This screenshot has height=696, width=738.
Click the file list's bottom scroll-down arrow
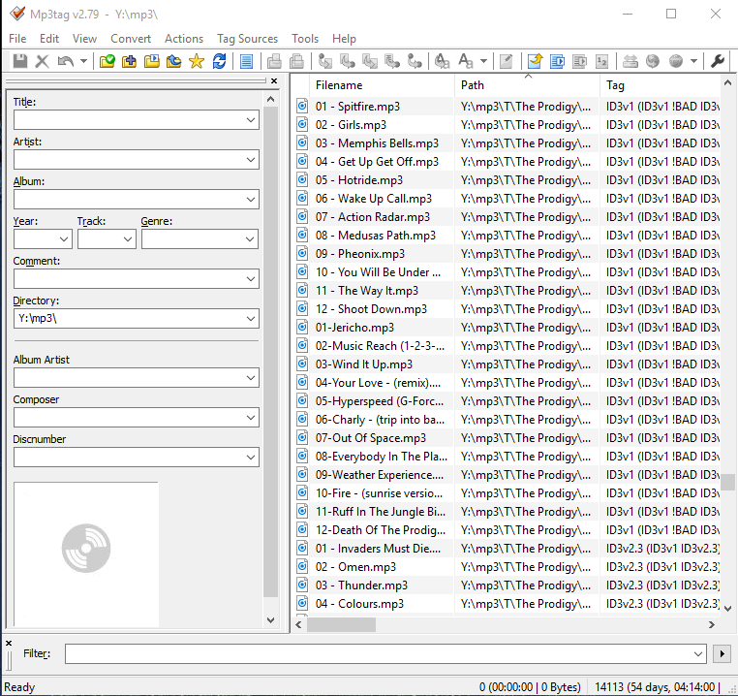(727, 609)
